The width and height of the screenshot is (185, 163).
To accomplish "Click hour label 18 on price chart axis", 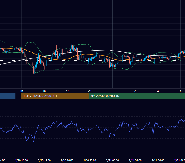I will point(44,91).
